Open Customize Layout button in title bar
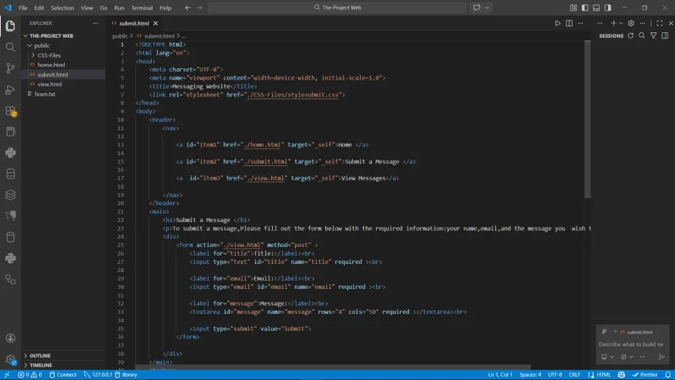Screen dimensions: 675x380 click(x=573, y=7)
